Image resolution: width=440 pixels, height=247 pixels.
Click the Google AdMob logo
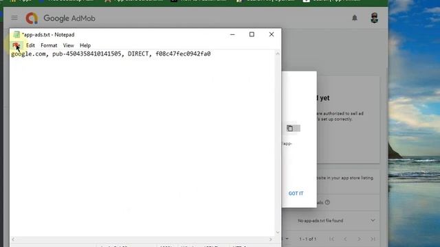pos(60,19)
